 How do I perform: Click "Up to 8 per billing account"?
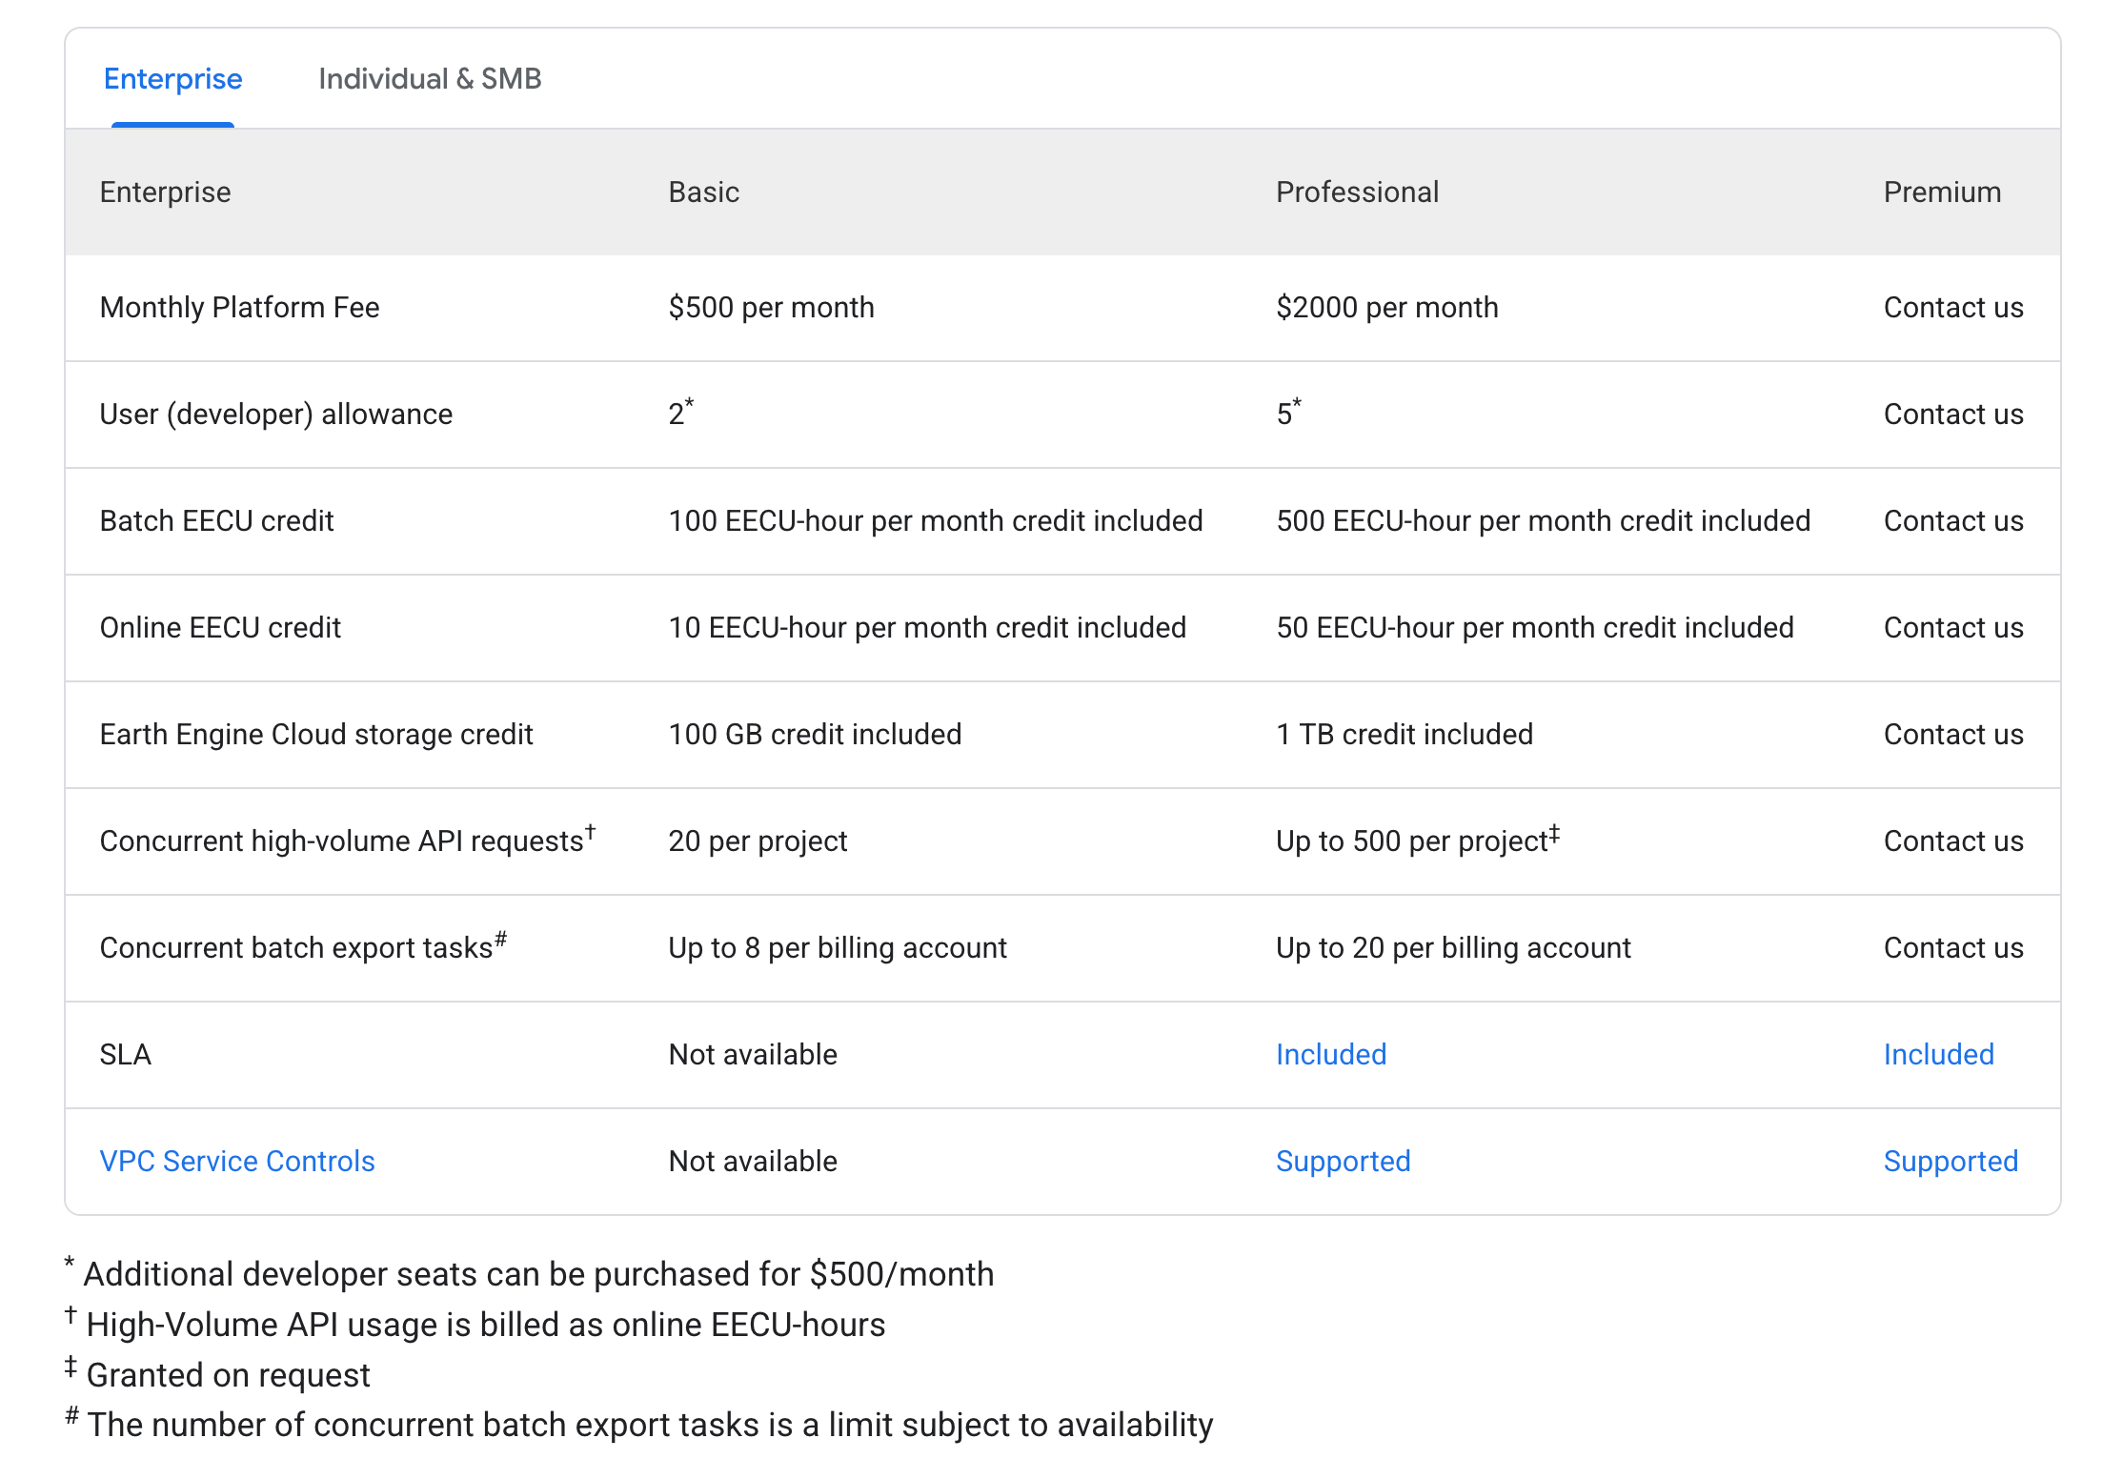pyautogui.click(x=838, y=947)
